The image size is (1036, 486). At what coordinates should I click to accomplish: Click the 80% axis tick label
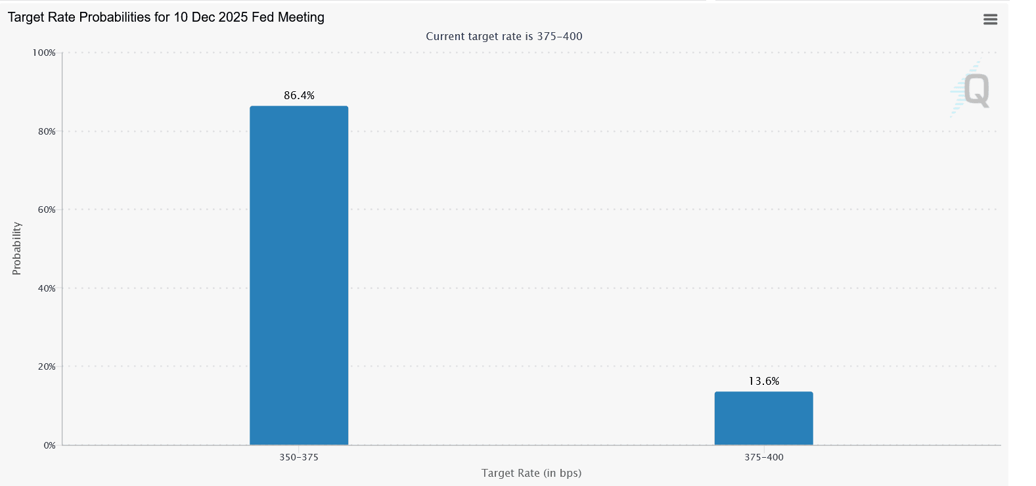click(47, 131)
